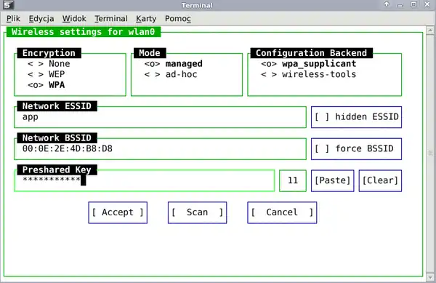Screen dimensions: 436x283
Task: Click the roll-up arrow icon in title bar
Action: (387, 4)
